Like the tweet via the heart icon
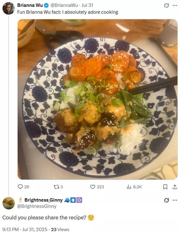The image size is (180, 233). click(x=93, y=187)
